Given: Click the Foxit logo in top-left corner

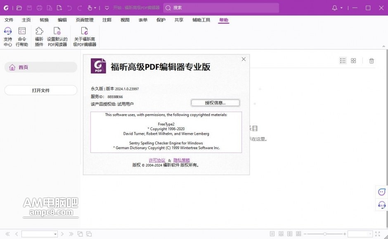Looking at the screenshot, I should 6,8.
